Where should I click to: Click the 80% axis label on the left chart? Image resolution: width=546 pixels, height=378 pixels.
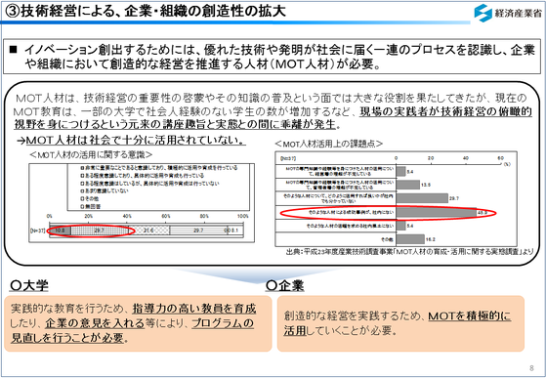click(x=204, y=216)
